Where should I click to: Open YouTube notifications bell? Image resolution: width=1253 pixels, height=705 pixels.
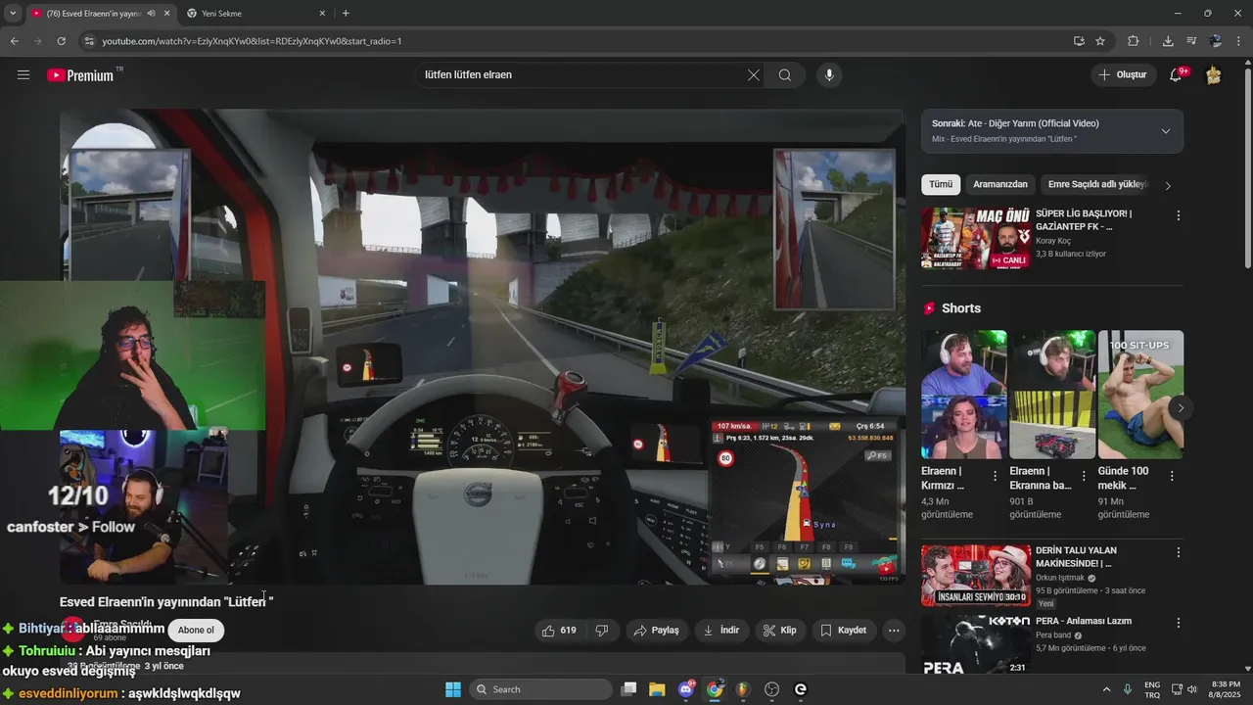click(x=1178, y=74)
